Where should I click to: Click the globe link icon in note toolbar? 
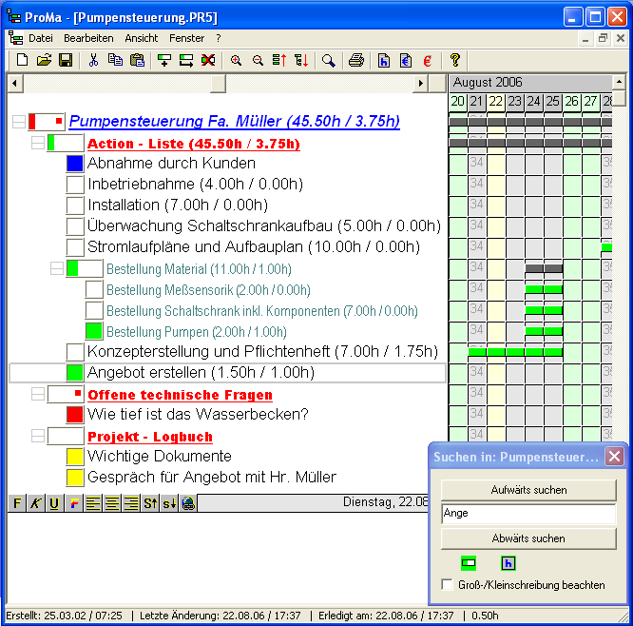click(x=188, y=503)
